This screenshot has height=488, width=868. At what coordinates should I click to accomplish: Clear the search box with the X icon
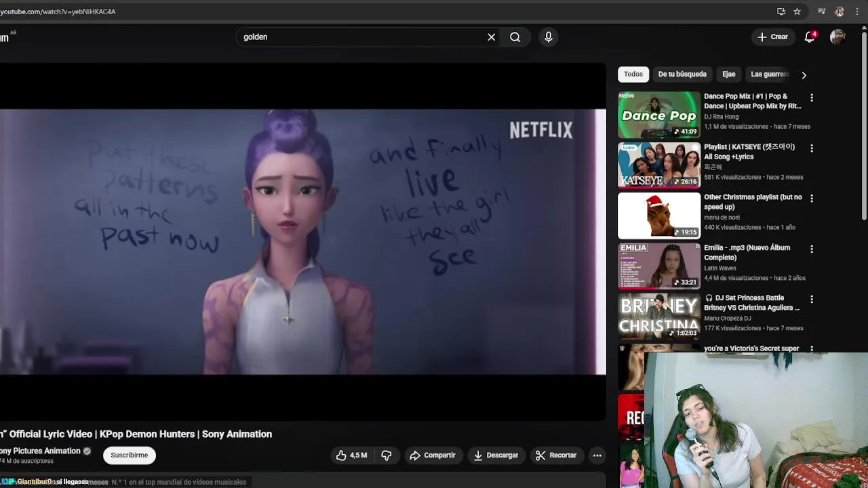point(492,37)
